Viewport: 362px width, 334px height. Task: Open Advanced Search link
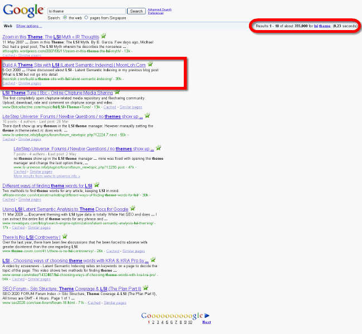159,9
